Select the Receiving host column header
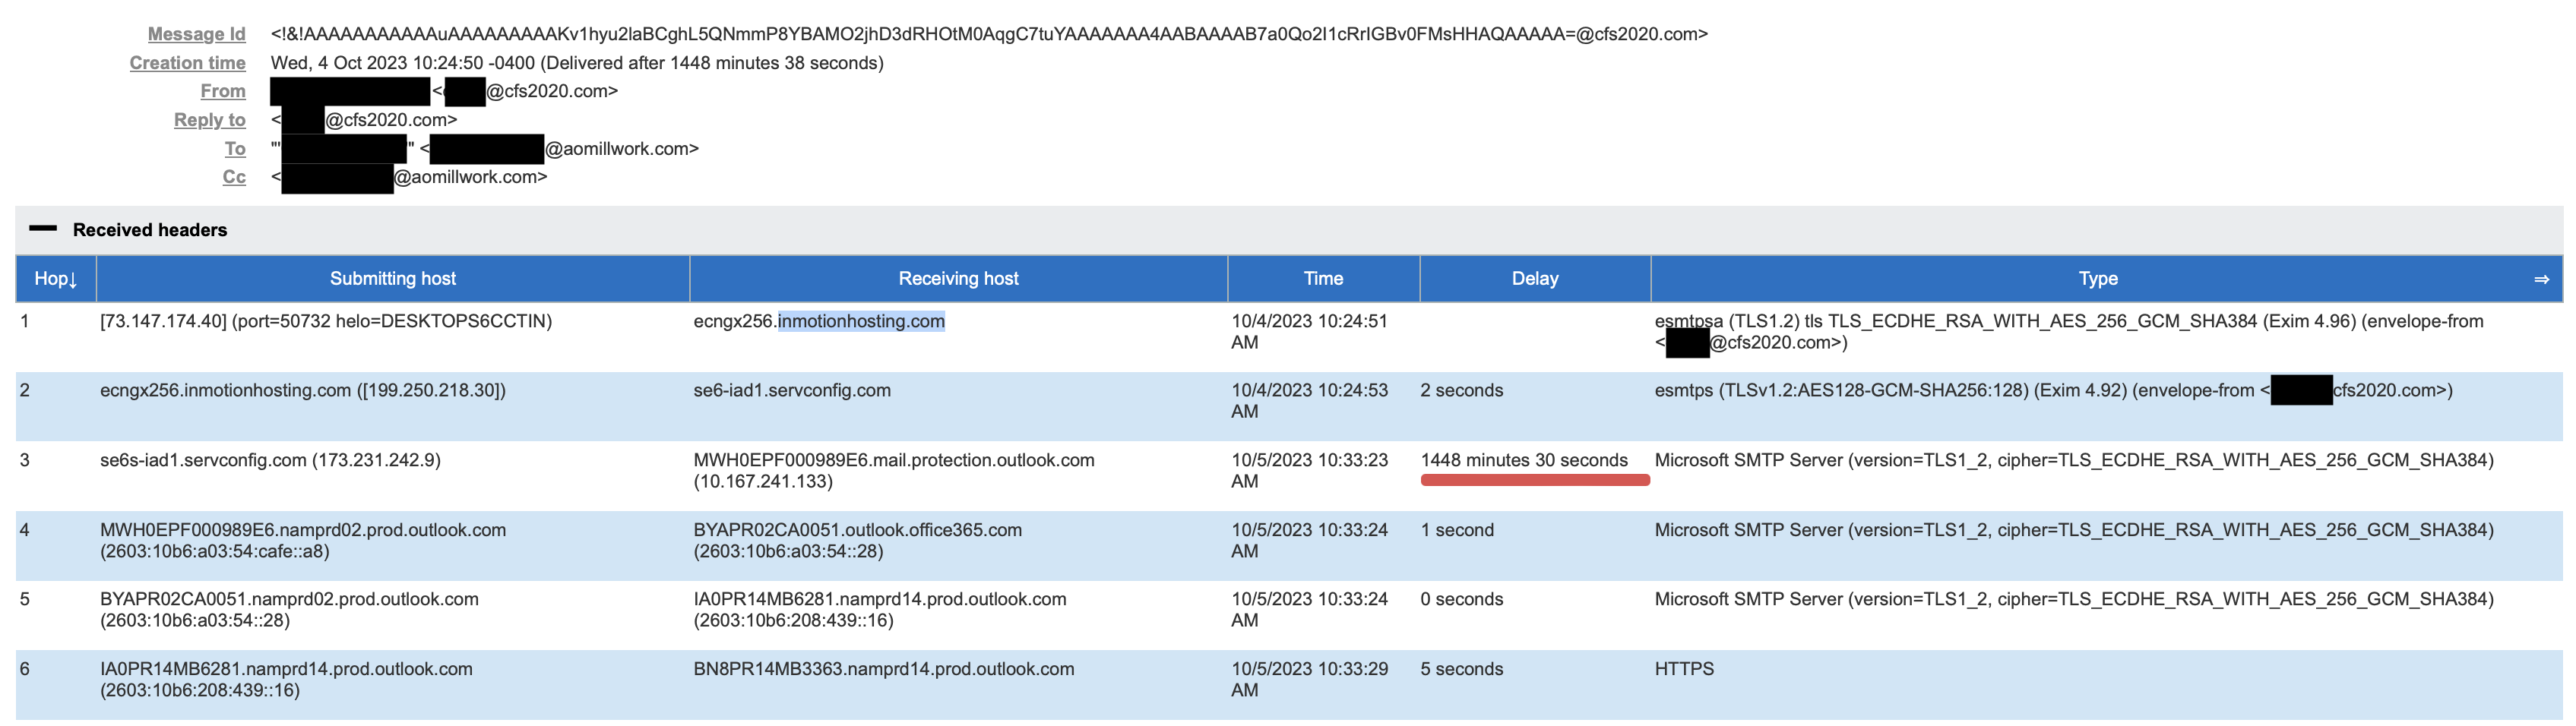2576x726 pixels. pos(958,279)
